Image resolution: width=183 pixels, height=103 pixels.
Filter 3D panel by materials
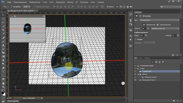click(x=160, y=62)
